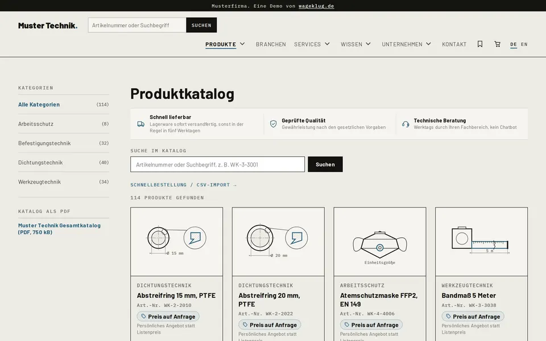The width and height of the screenshot is (546, 341).
Task: Click 'WERKZEUGTECHNIK' label on Bandmaß card
Action: pyautogui.click(x=468, y=285)
